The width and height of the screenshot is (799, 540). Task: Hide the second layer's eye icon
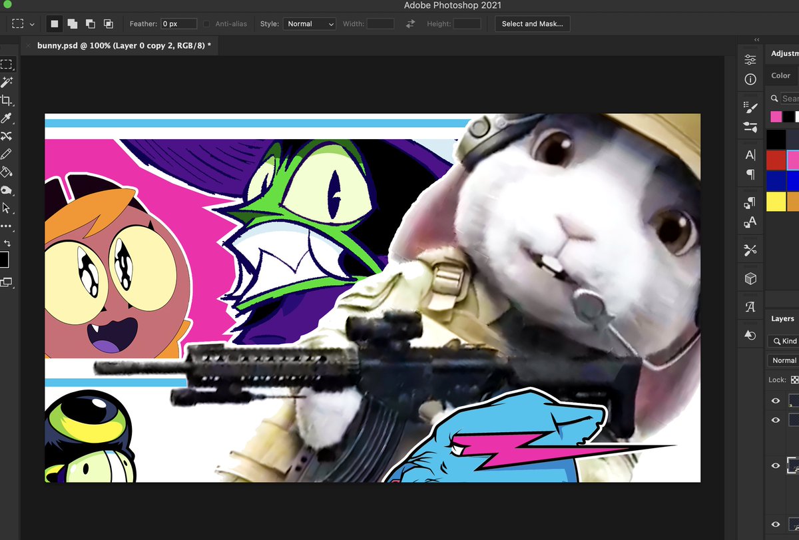tap(775, 420)
